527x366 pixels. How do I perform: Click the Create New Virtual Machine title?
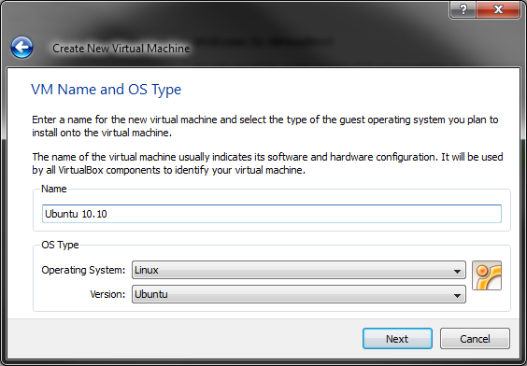point(121,49)
